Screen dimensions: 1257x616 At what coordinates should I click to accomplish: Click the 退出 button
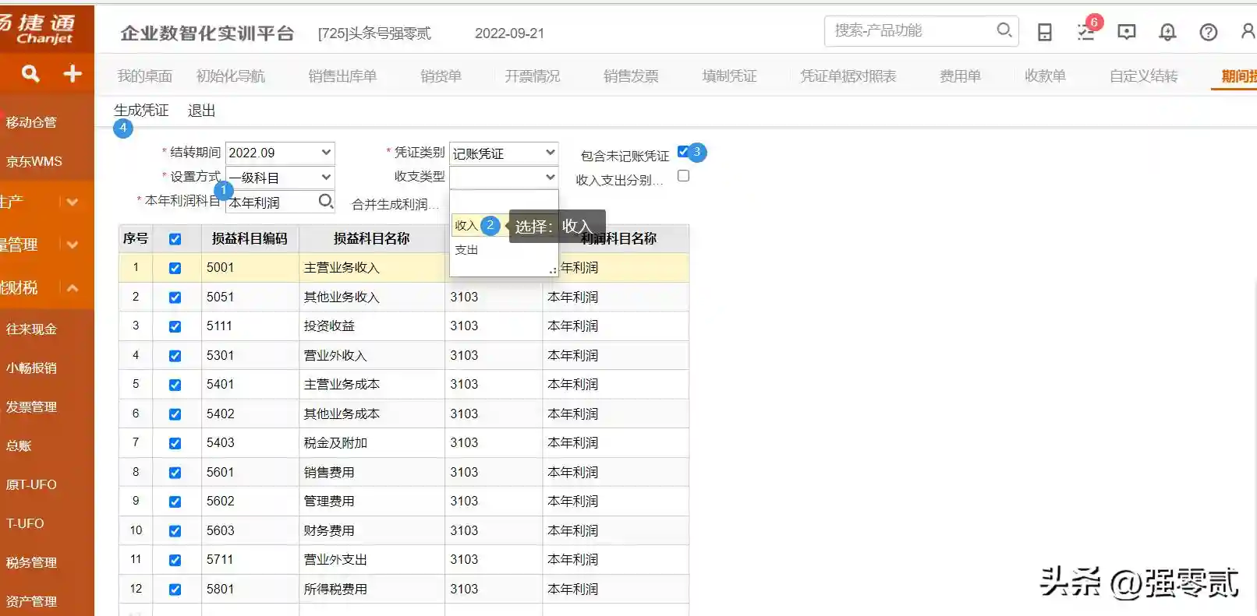(x=201, y=111)
